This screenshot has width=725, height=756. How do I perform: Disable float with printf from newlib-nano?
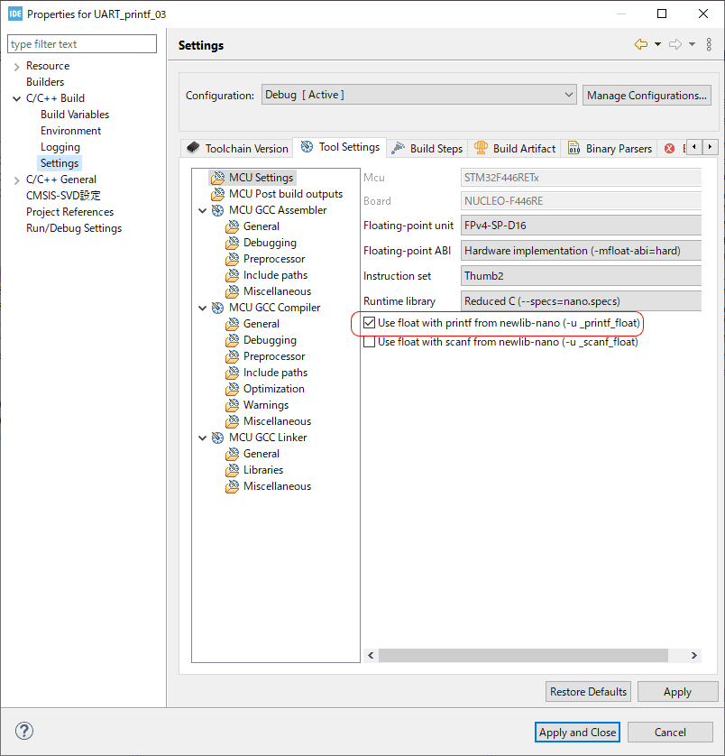[369, 323]
